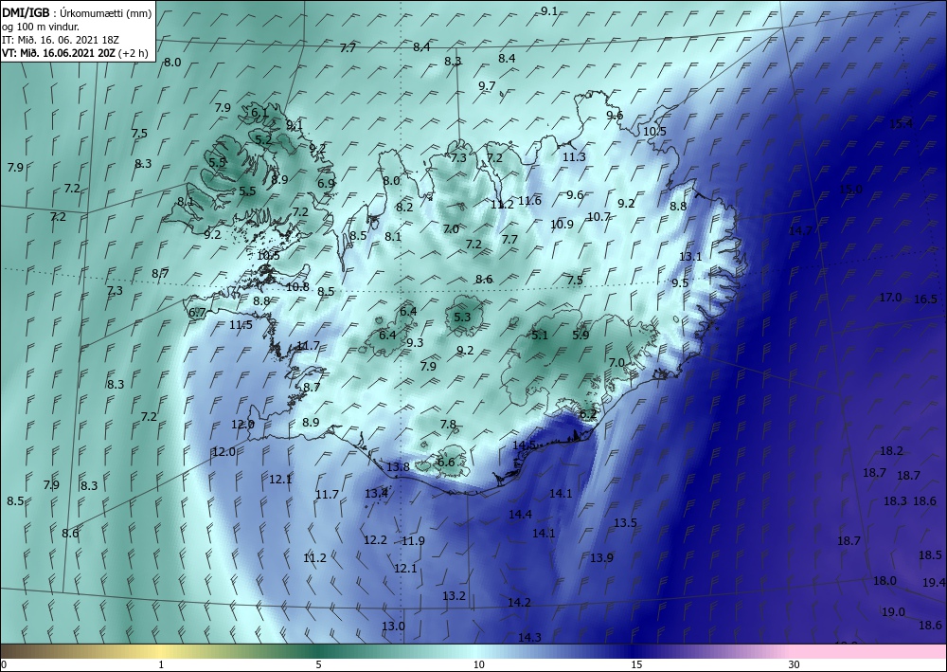
Task: Click the 18.5 value on the map
Action: [930, 554]
